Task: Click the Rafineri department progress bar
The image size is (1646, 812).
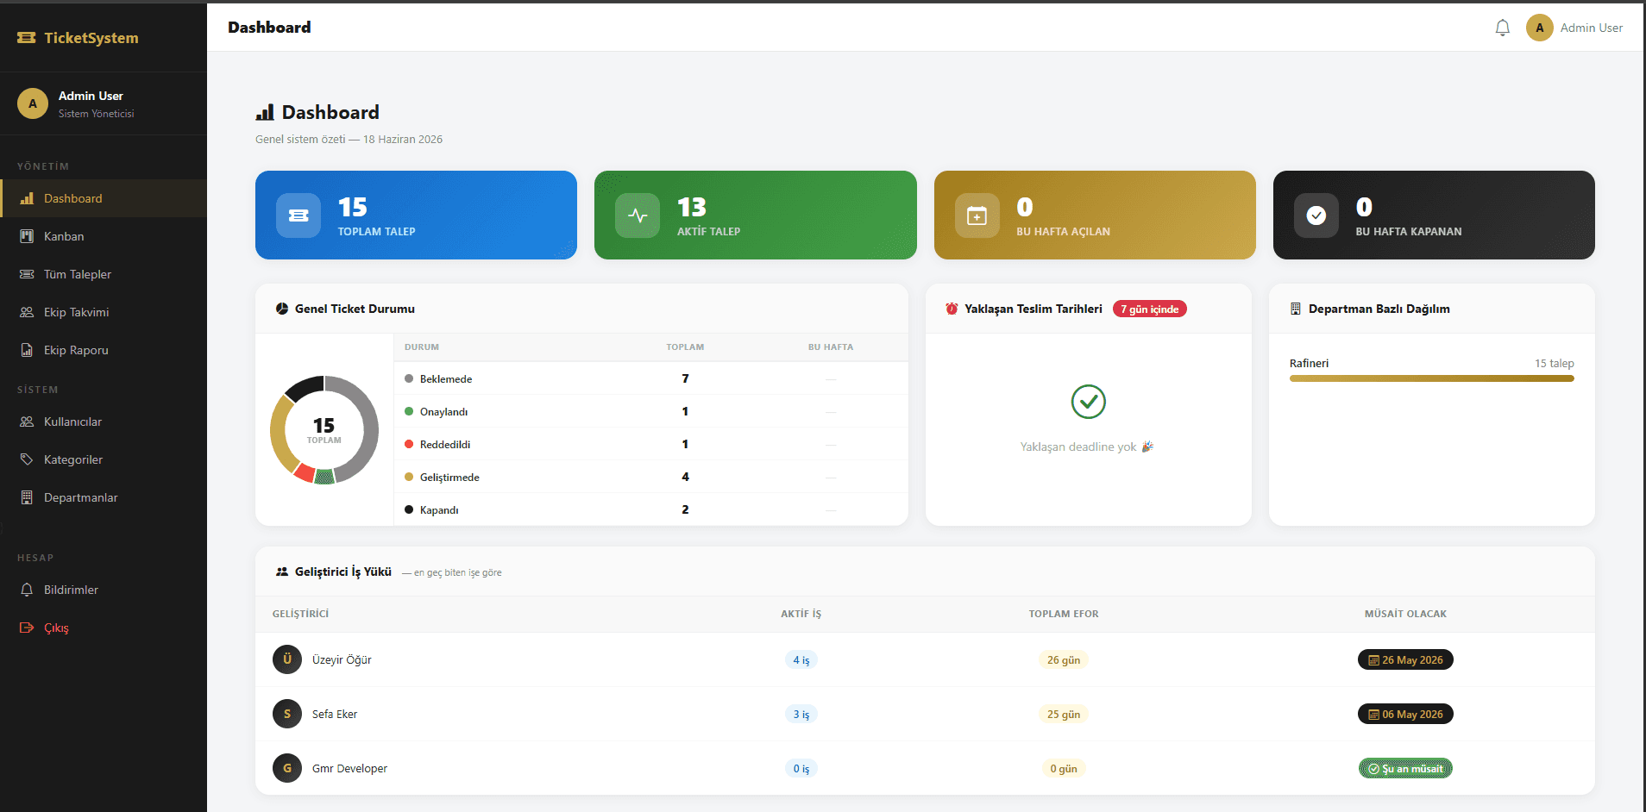Action: pos(1431,378)
